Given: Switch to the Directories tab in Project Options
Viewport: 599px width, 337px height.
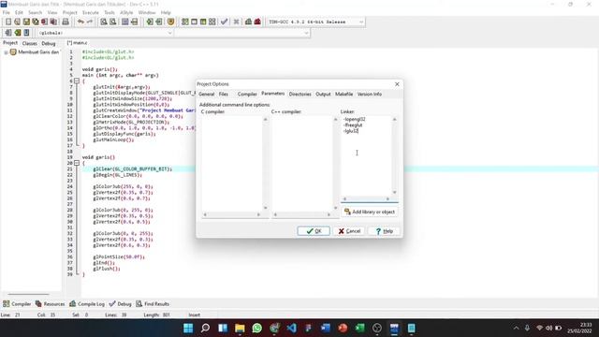Looking at the screenshot, I should [x=299, y=94].
